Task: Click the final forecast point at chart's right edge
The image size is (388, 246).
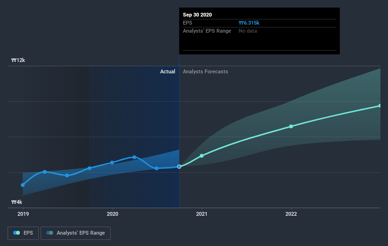Action: pos(379,105)
